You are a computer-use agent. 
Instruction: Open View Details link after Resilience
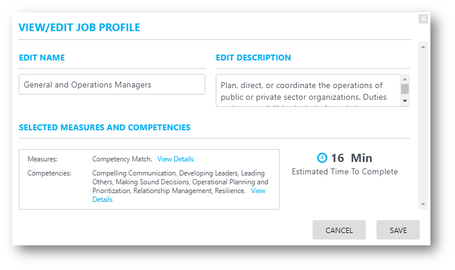click(179, 195)
